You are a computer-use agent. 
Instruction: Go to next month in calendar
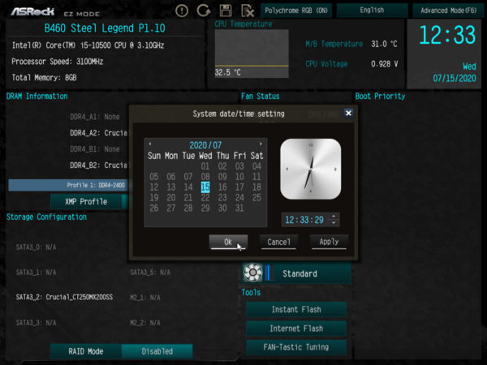tap(261, 144)
